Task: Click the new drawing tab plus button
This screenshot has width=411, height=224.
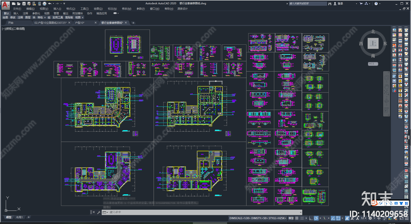Action: click(x=133, y=23)
